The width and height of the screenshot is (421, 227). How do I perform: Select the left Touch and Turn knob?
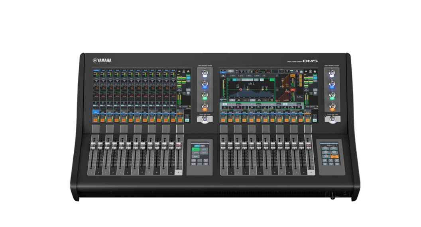coord(205,119)
